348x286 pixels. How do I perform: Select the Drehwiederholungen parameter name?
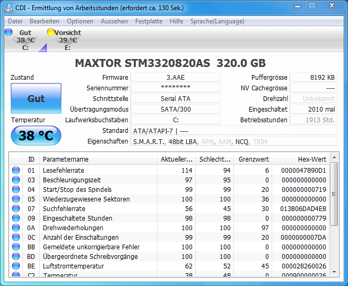point(73,228)
